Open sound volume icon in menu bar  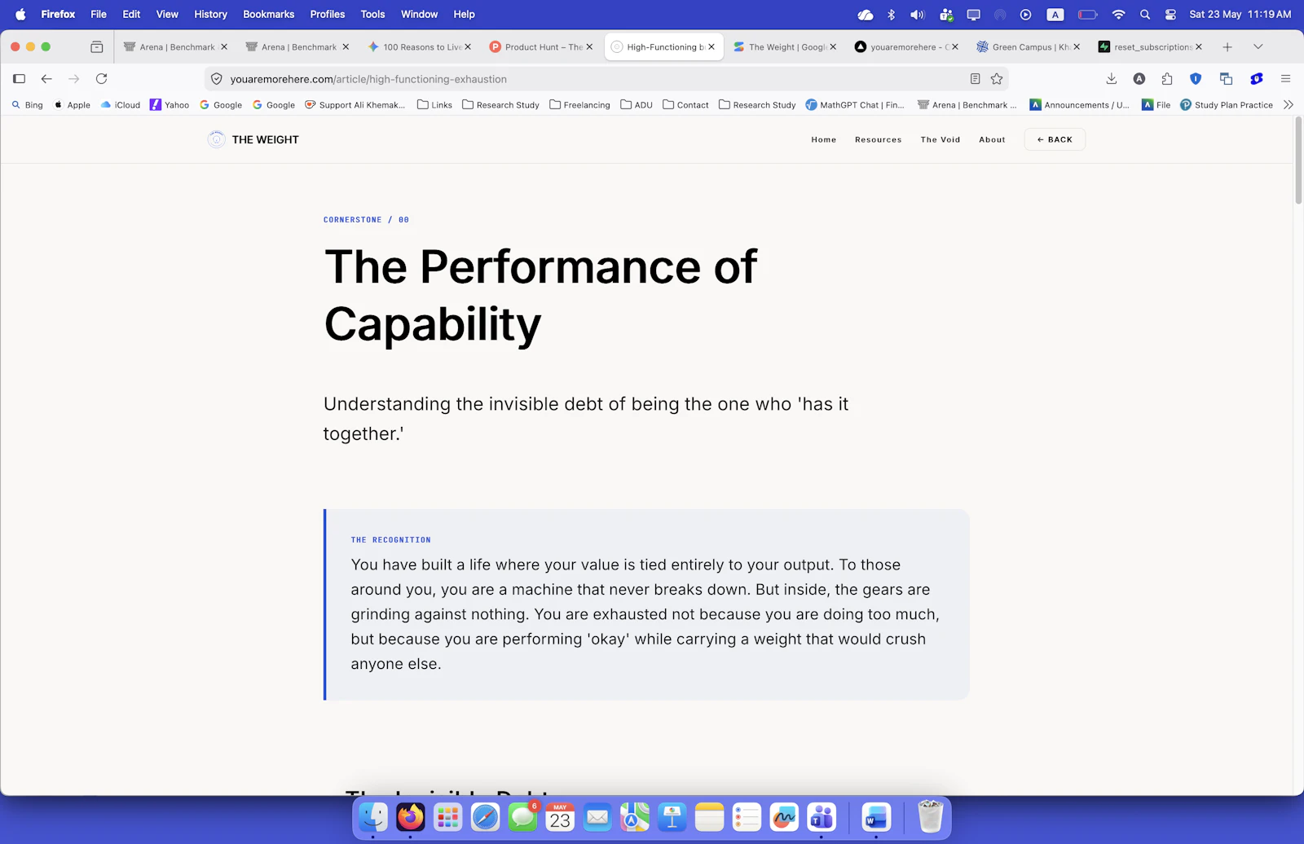pyautogui.click(x=918, y=14)
